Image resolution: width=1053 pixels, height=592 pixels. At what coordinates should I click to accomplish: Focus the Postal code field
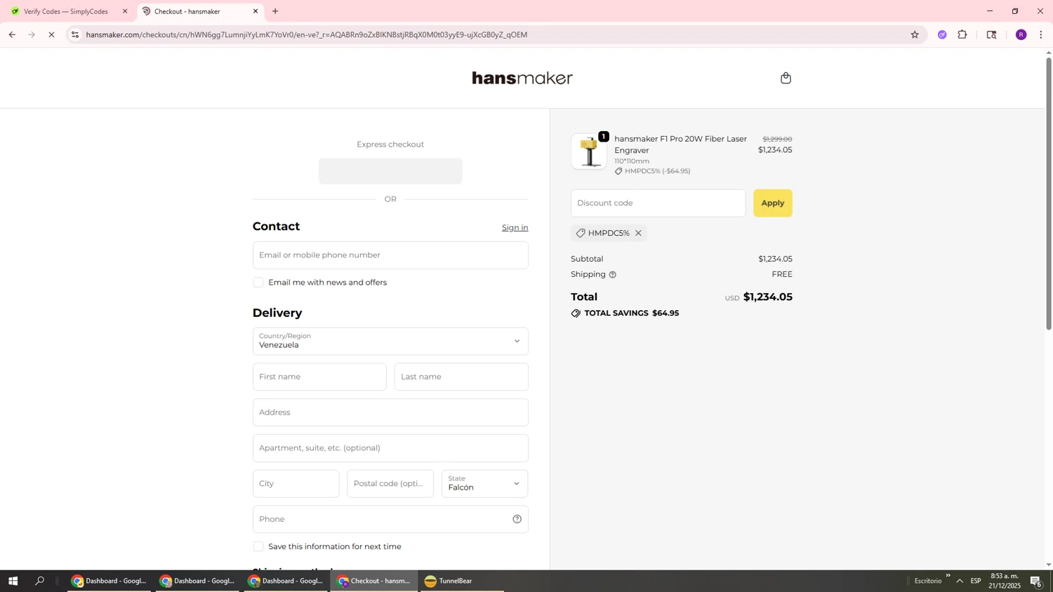[390, 483]
